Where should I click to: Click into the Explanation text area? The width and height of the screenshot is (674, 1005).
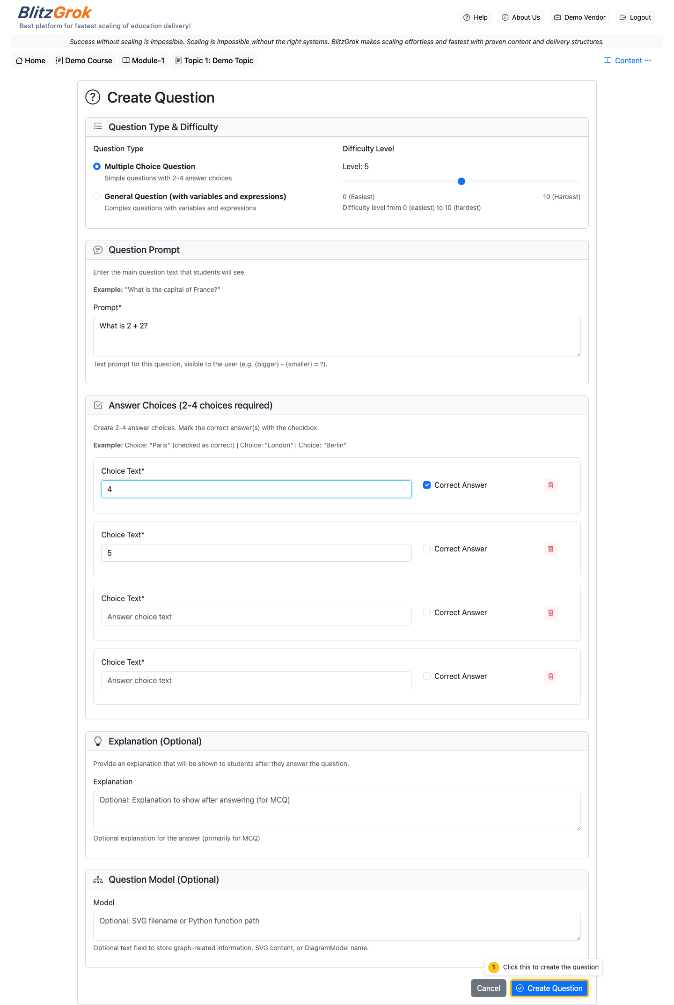[x=337, y=811]
